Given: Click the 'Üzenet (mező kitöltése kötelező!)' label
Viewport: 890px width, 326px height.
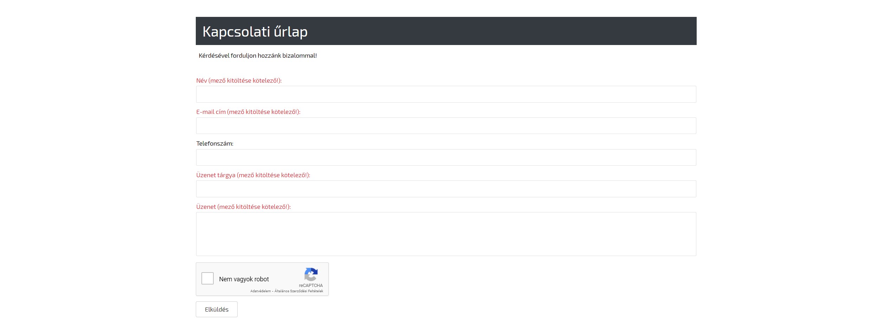Looking at the screenshot, I should [x=243, y=207].
